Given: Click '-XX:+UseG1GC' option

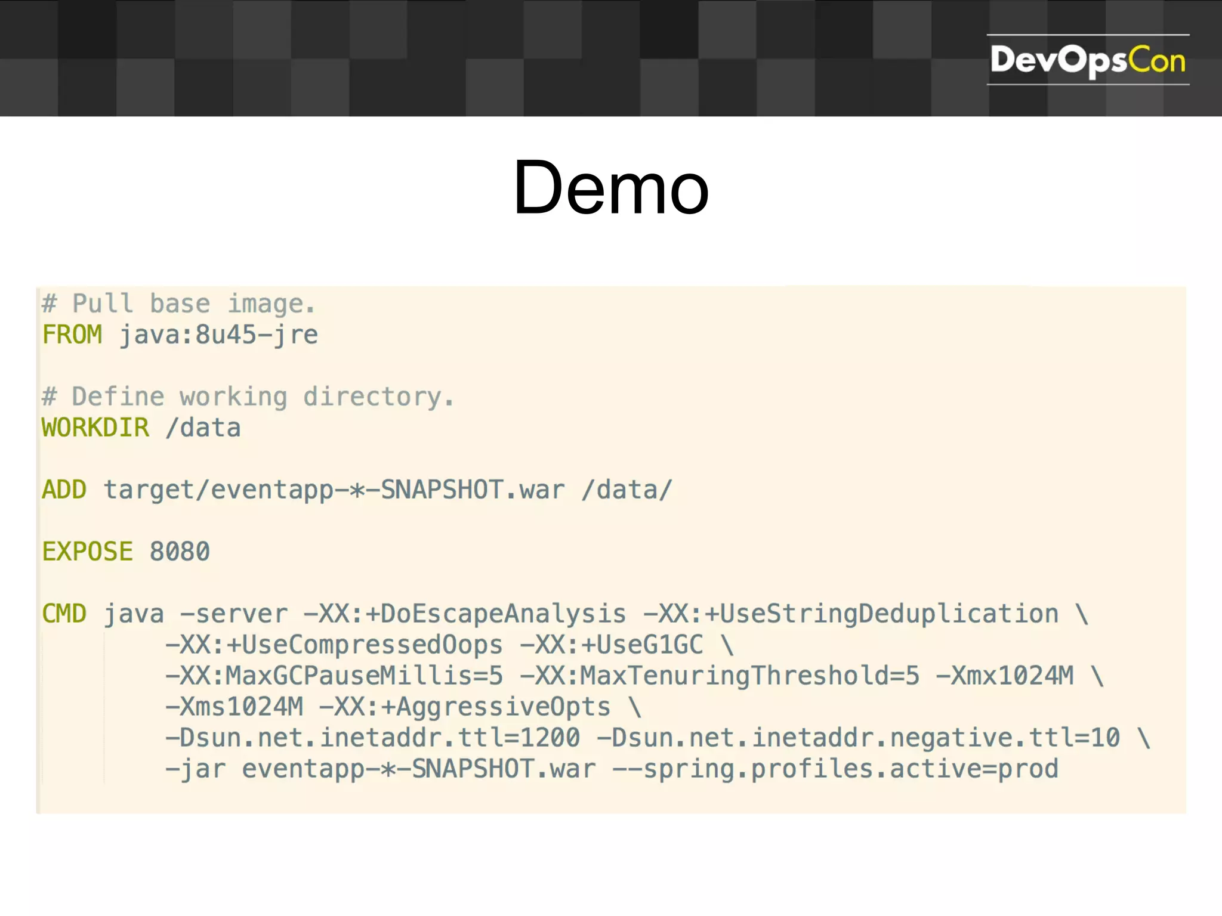Looking at the screenshot, I should (x=612, y=645).
